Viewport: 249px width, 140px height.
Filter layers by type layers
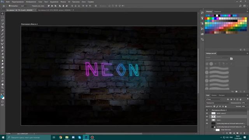pos(234,100)
